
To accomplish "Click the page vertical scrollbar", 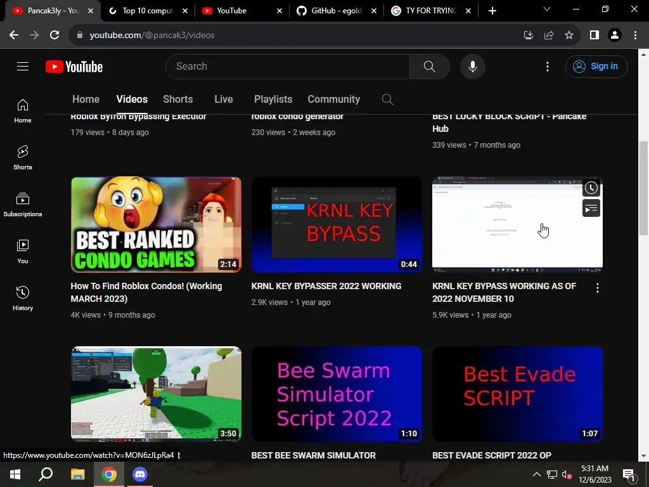I will point(643,188).
